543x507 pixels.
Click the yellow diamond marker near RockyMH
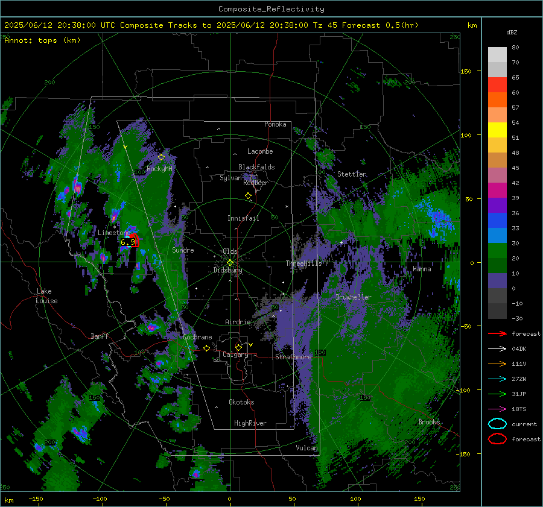click(161, 157)
